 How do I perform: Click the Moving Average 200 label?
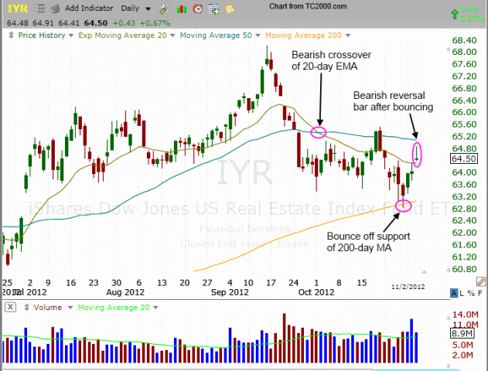(x=303, y=36)
